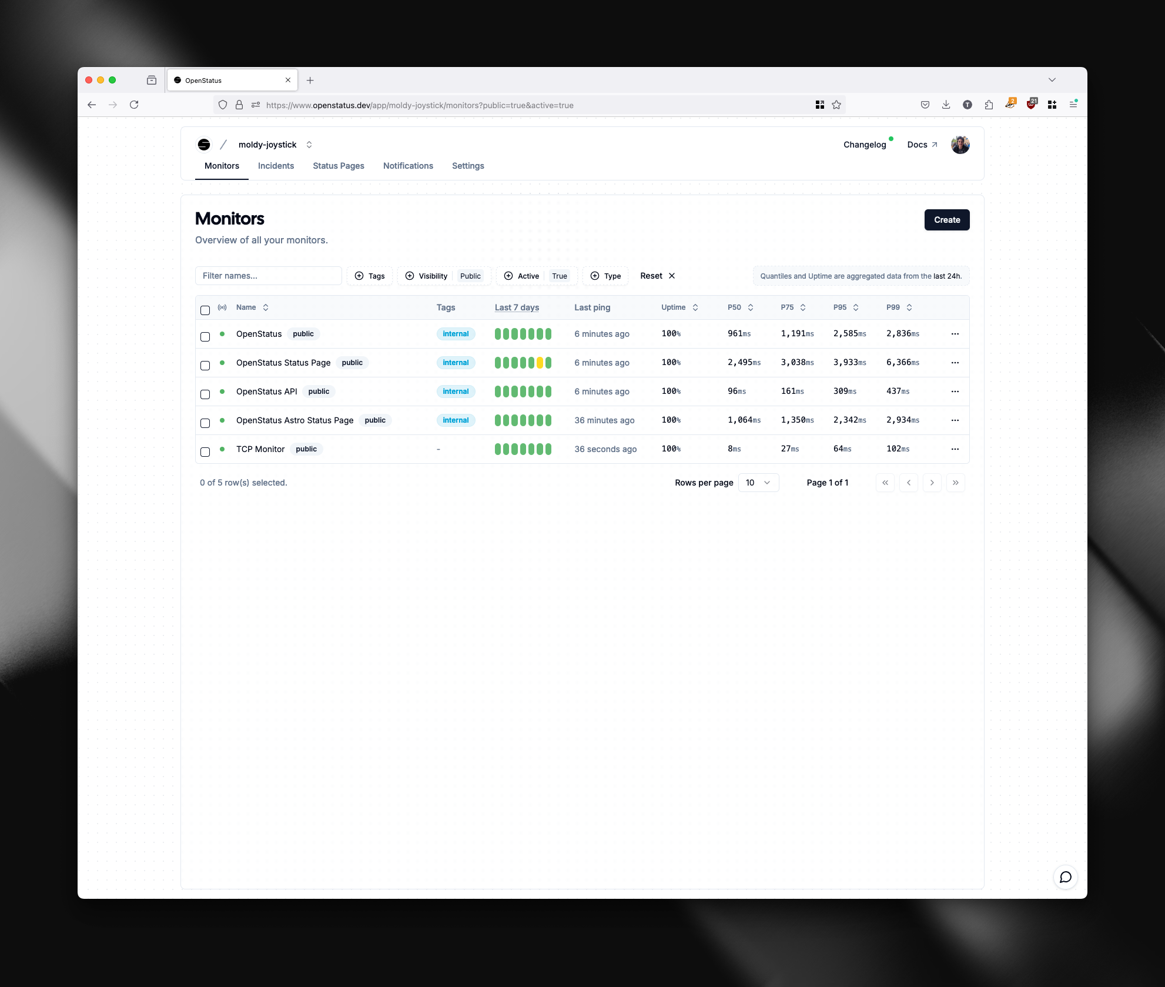Viewport: 1165px width, 987px height.
Task: Click the OpenStatus workspace logo icon
Action: [x=203, y=145]
